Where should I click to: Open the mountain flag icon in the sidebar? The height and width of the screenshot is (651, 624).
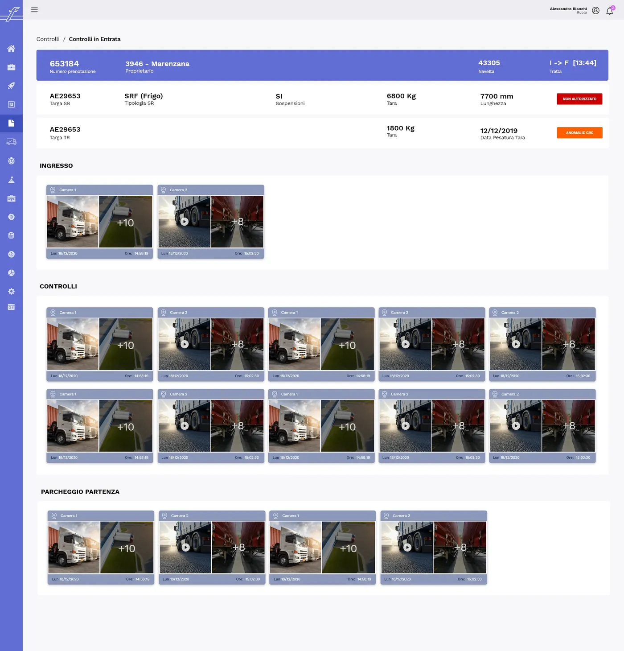click(x=11, y=180)
